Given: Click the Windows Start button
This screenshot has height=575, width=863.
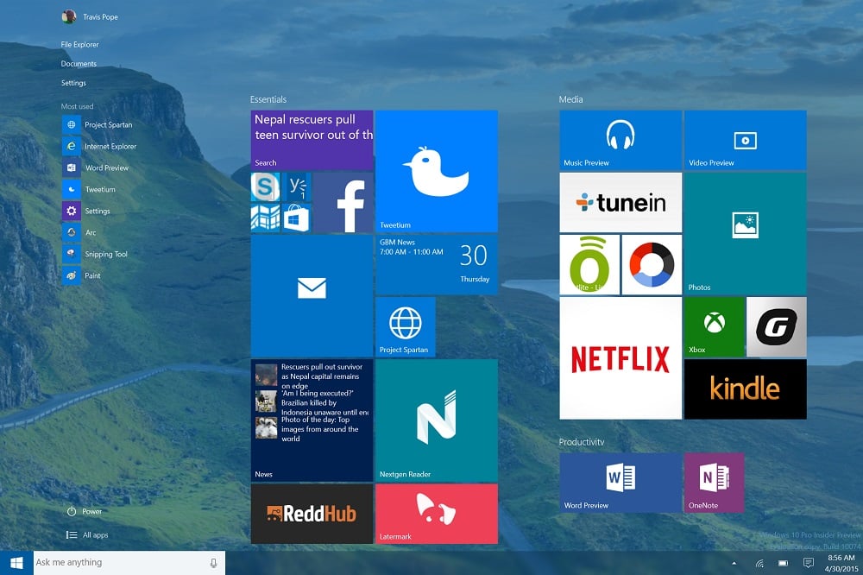Looking at the screenshot, I should point(16,563).
